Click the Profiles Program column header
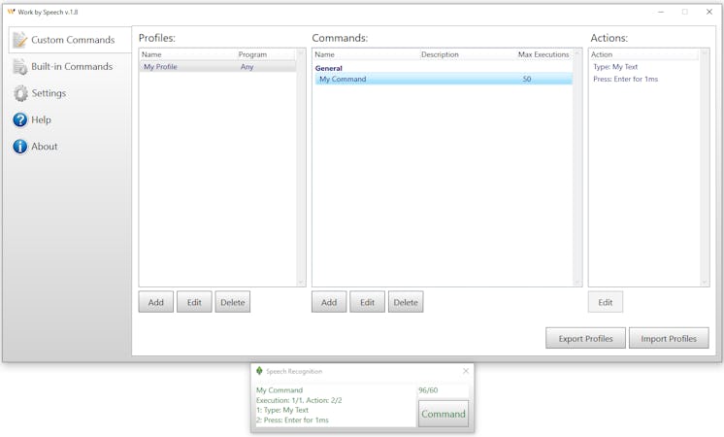Screen dimensions: 724x437 [266, 54]
